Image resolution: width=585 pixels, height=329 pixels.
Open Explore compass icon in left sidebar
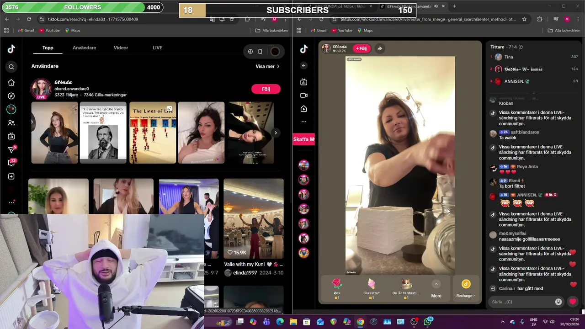[11, 96]
